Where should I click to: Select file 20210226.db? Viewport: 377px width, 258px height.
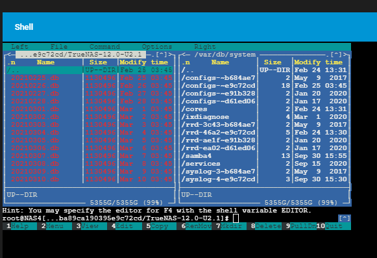(90, 86)
